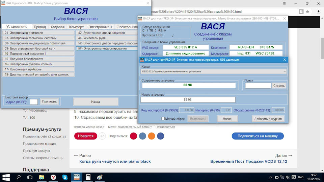Open 17- Комбинация приборов module
324x182 pixels.
(x=38, y=69)
